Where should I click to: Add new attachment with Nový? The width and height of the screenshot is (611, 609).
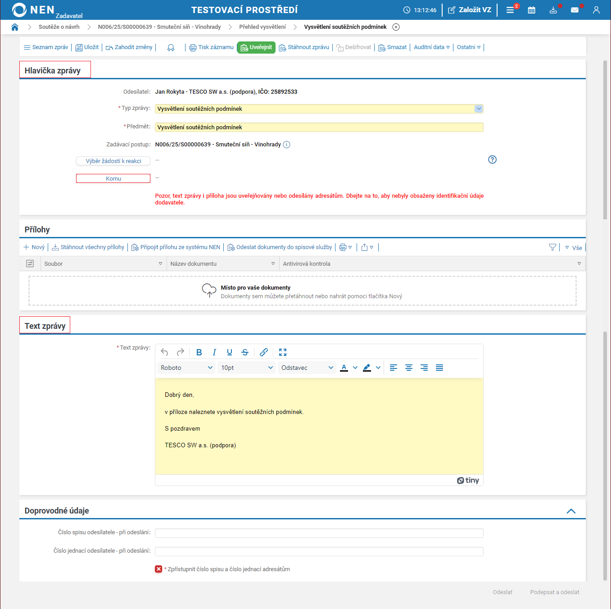(34, 247)
